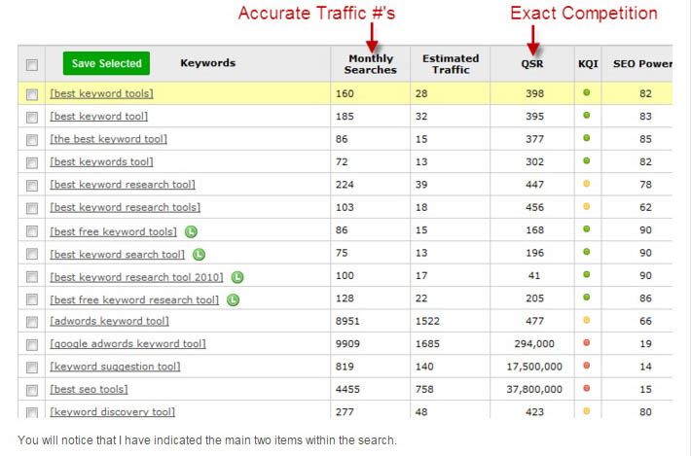Click yellow KQI dot for keyword discovery tool

coord(587,411)
